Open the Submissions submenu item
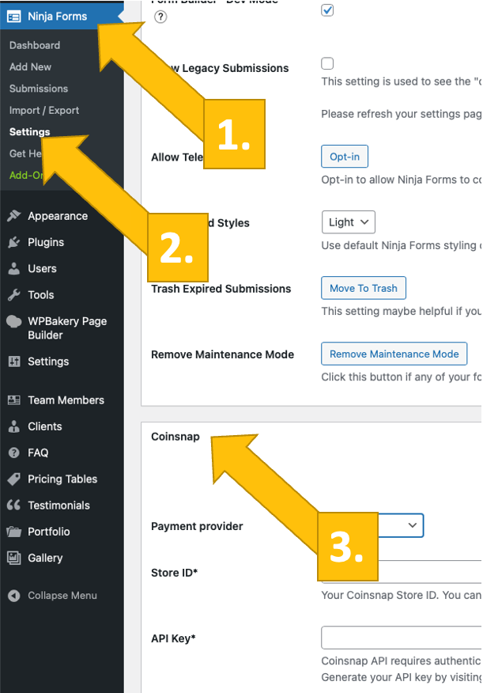The image size is (483, 693). (39, 89)
